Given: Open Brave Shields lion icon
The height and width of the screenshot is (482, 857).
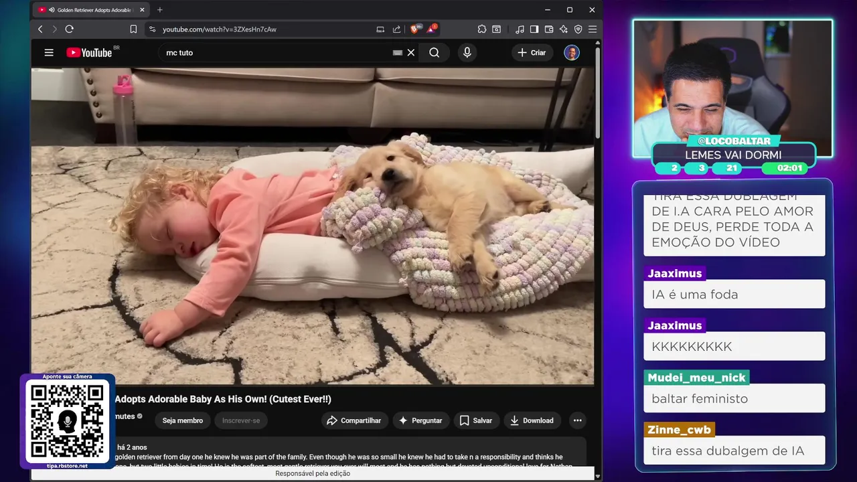Looking at the screenshot, I should coord(415,29).
